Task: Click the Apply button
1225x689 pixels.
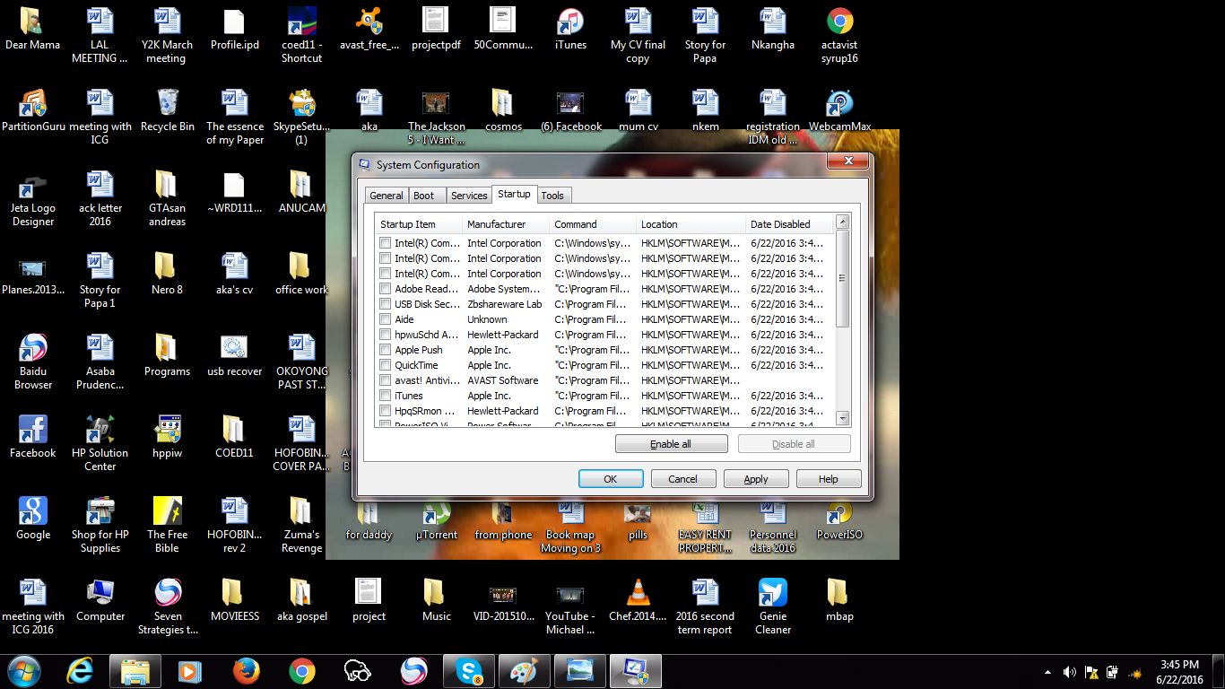Action: point(756,479)
